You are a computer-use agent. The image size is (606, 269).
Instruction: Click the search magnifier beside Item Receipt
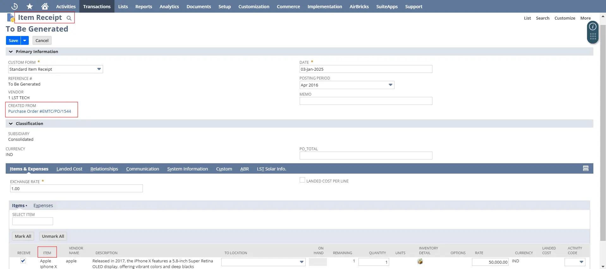pyautogui.click(x=69, y=18)
